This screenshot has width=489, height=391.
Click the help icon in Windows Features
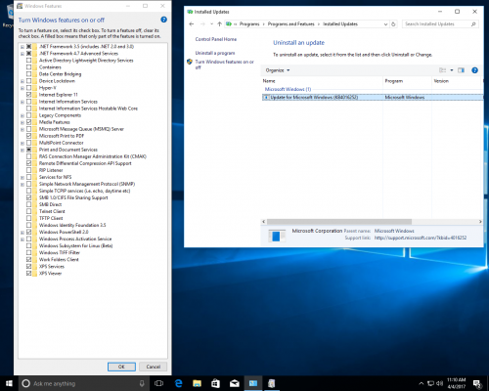tap(163, 20)
